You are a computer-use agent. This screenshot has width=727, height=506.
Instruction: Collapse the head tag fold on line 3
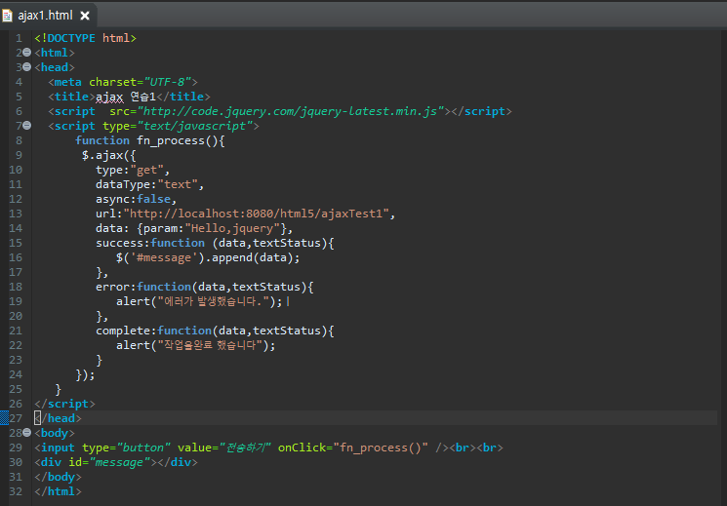click(x=27, y=67)
